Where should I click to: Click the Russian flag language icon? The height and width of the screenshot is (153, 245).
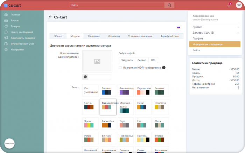178,28
